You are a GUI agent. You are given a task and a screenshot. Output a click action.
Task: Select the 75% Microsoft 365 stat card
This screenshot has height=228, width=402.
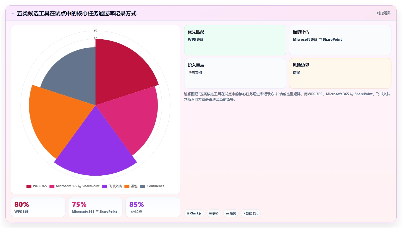point(96,207)
